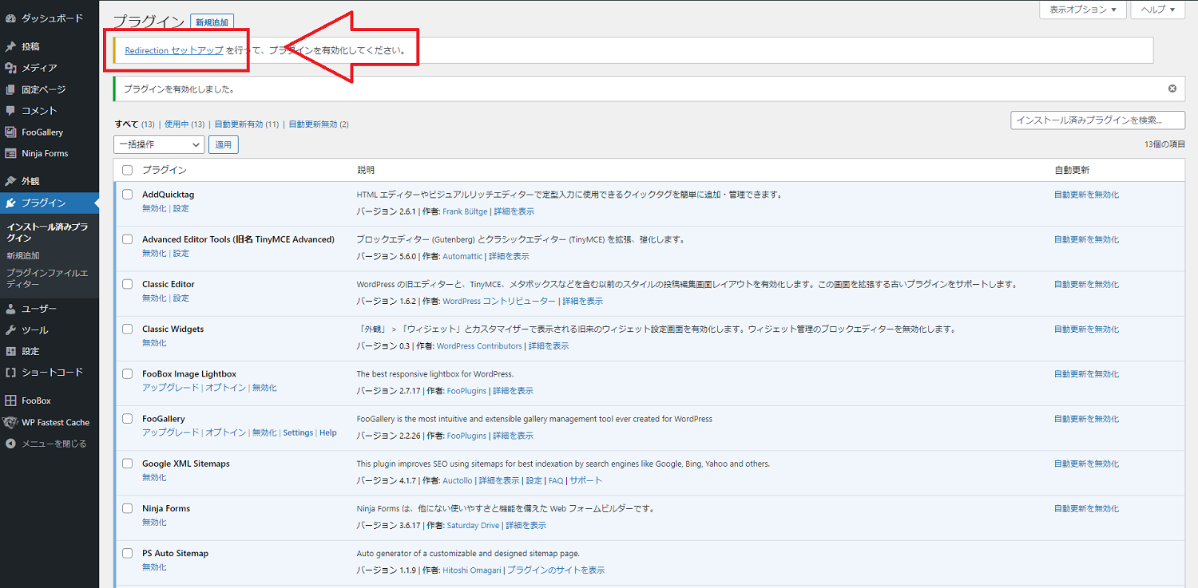This screenshot has width=1198, height=588.
Task: Tick the select-all checkbox in table header
Action: coord(127,170)
